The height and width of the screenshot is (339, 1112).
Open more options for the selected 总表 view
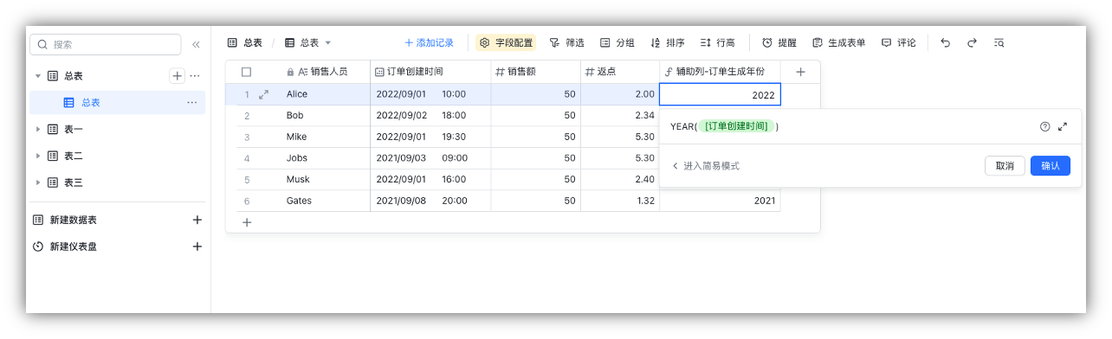click(192, 103)
